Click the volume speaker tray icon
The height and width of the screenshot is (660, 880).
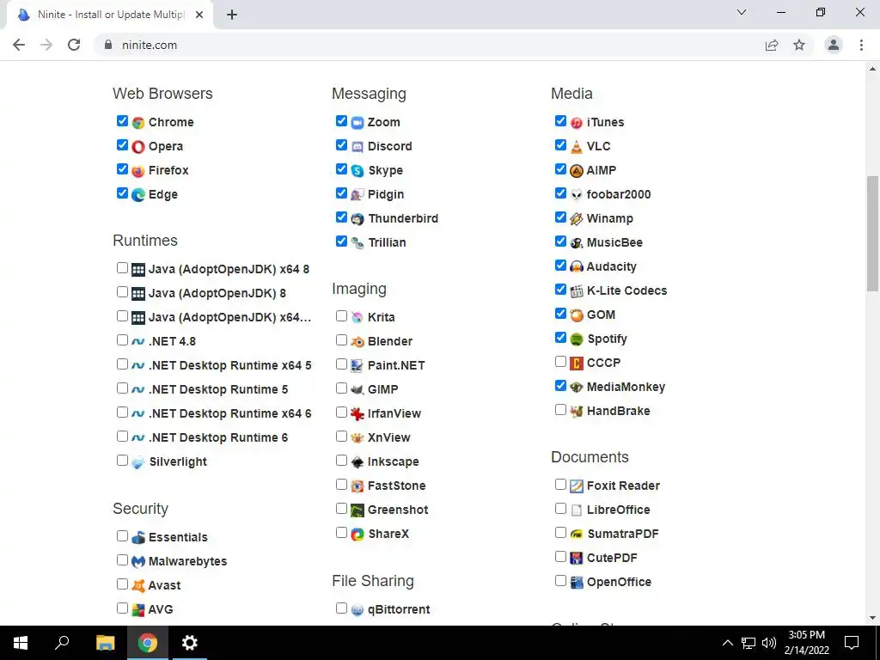tap(769, 643)
